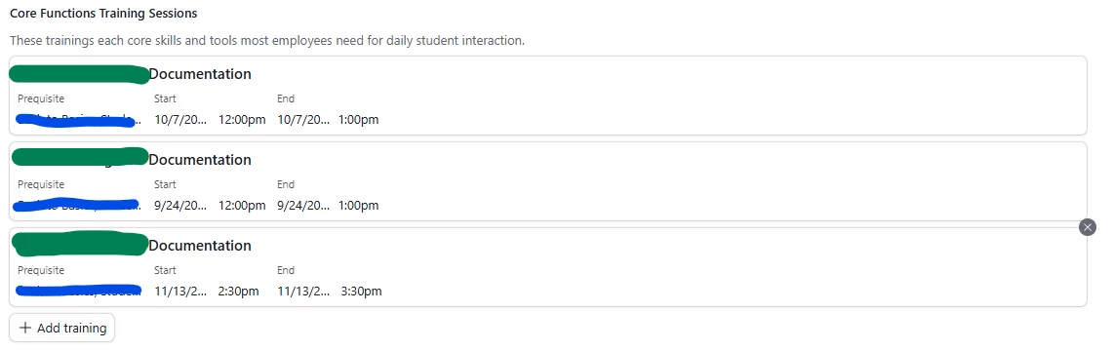Open the 11/13 end date field
The width and height of the screenshot is (1113, 351).
coord(303,291)
